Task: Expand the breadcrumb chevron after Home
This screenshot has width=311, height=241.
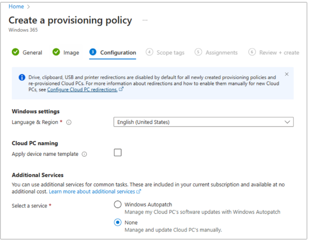Action: click(x=29, y=7)
